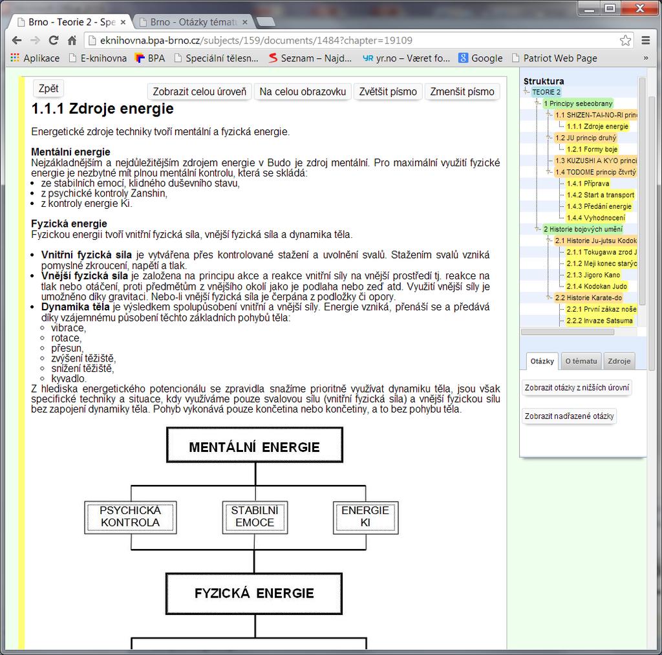
Task: Switch to the O tématu tab
Action: (x=581, y=361)
